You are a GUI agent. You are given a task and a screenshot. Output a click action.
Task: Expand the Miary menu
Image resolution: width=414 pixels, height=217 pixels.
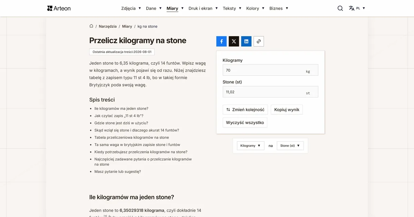click(175, 8)
